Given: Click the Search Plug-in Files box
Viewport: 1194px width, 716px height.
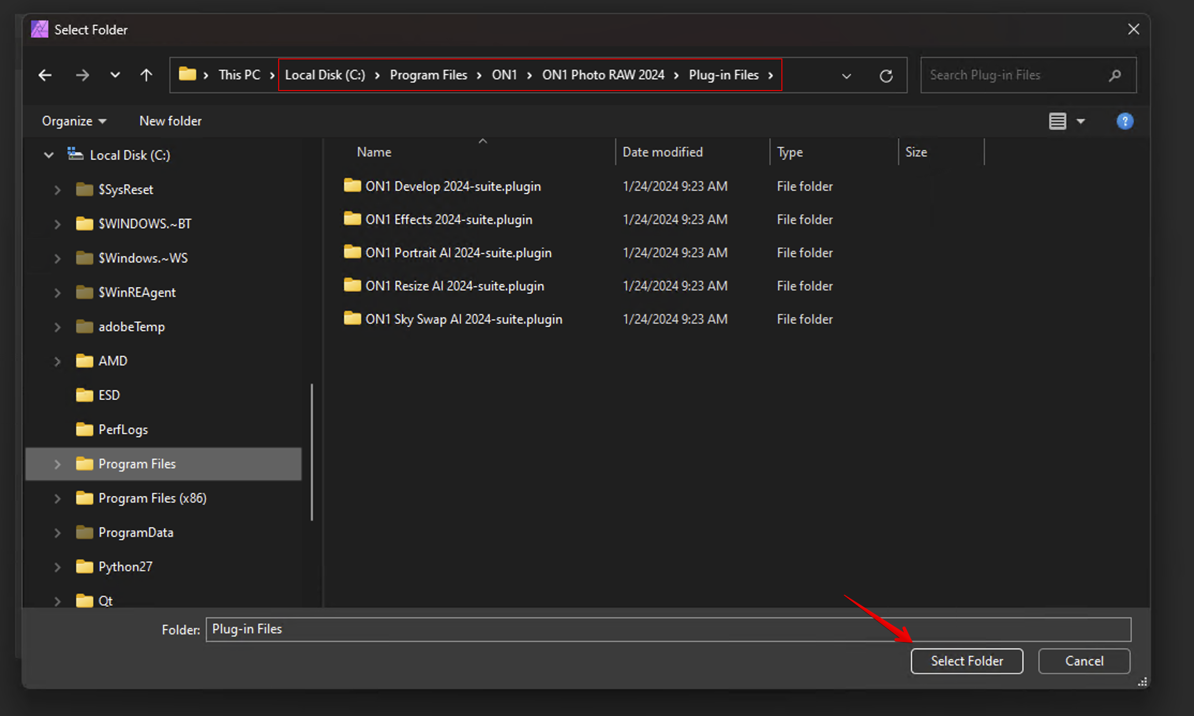Looking at the screenshot, I should 1028,75.
